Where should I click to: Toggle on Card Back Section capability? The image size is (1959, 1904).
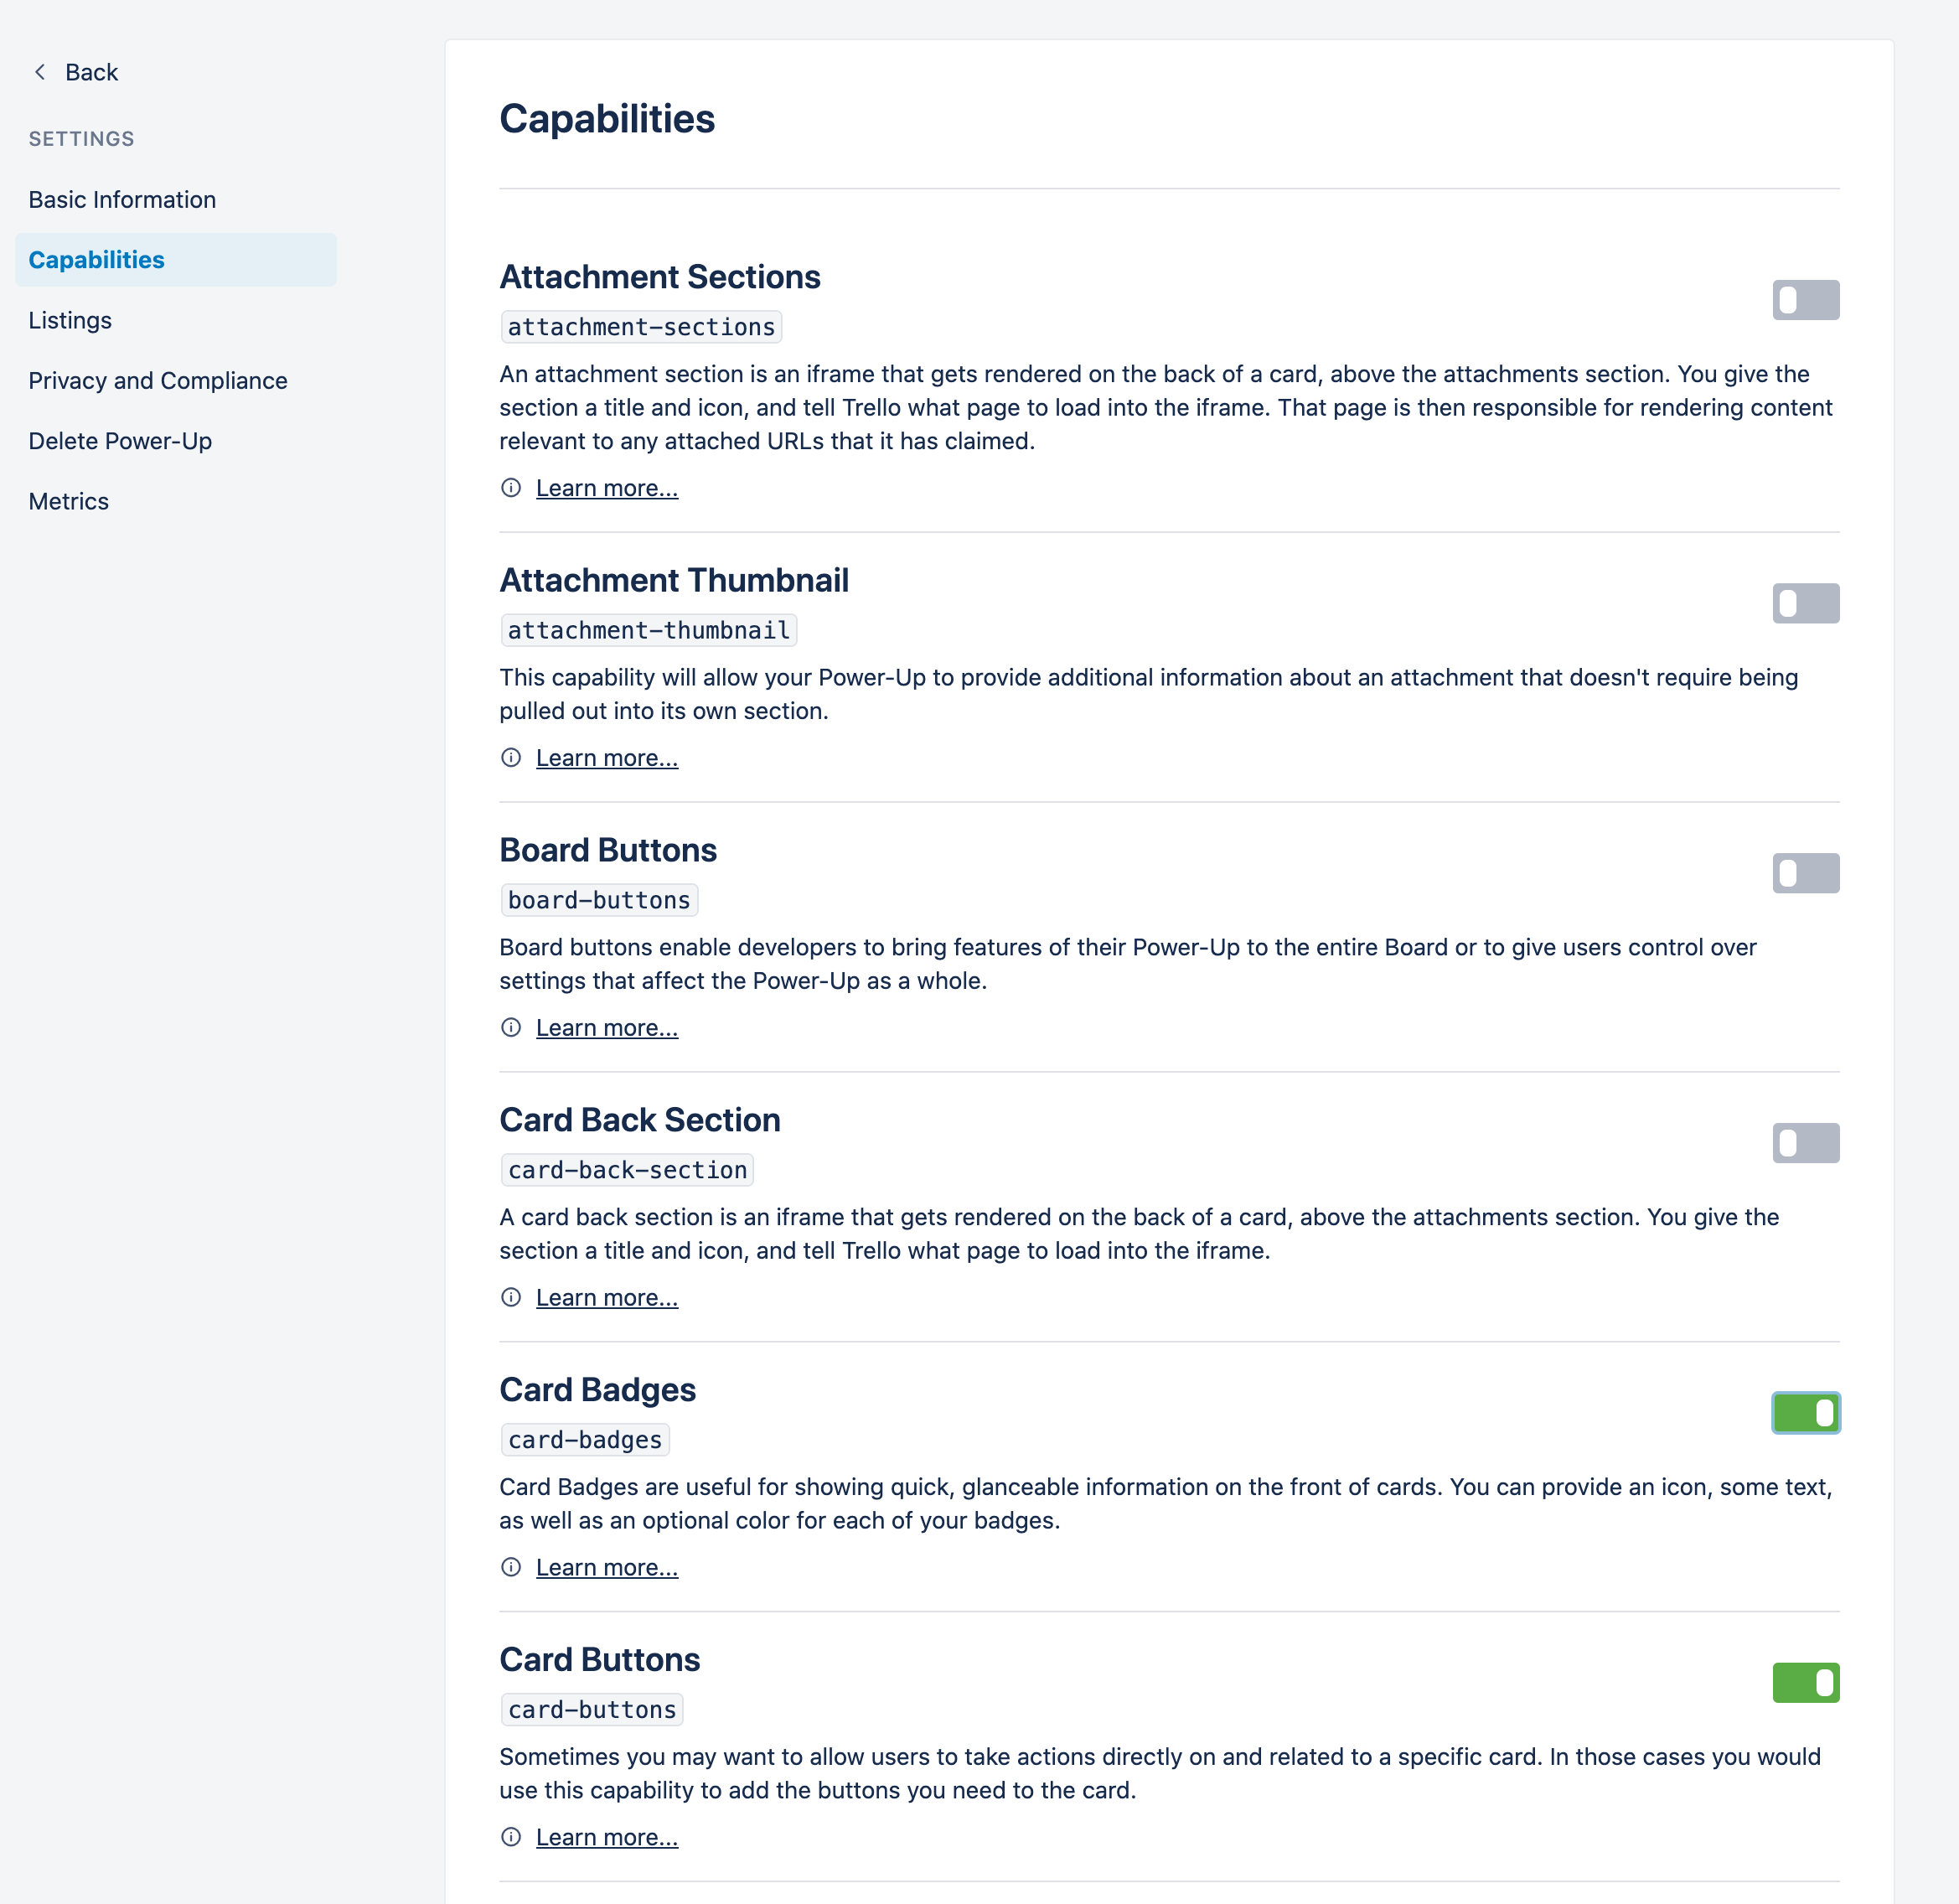[x=1806, y=1144]
